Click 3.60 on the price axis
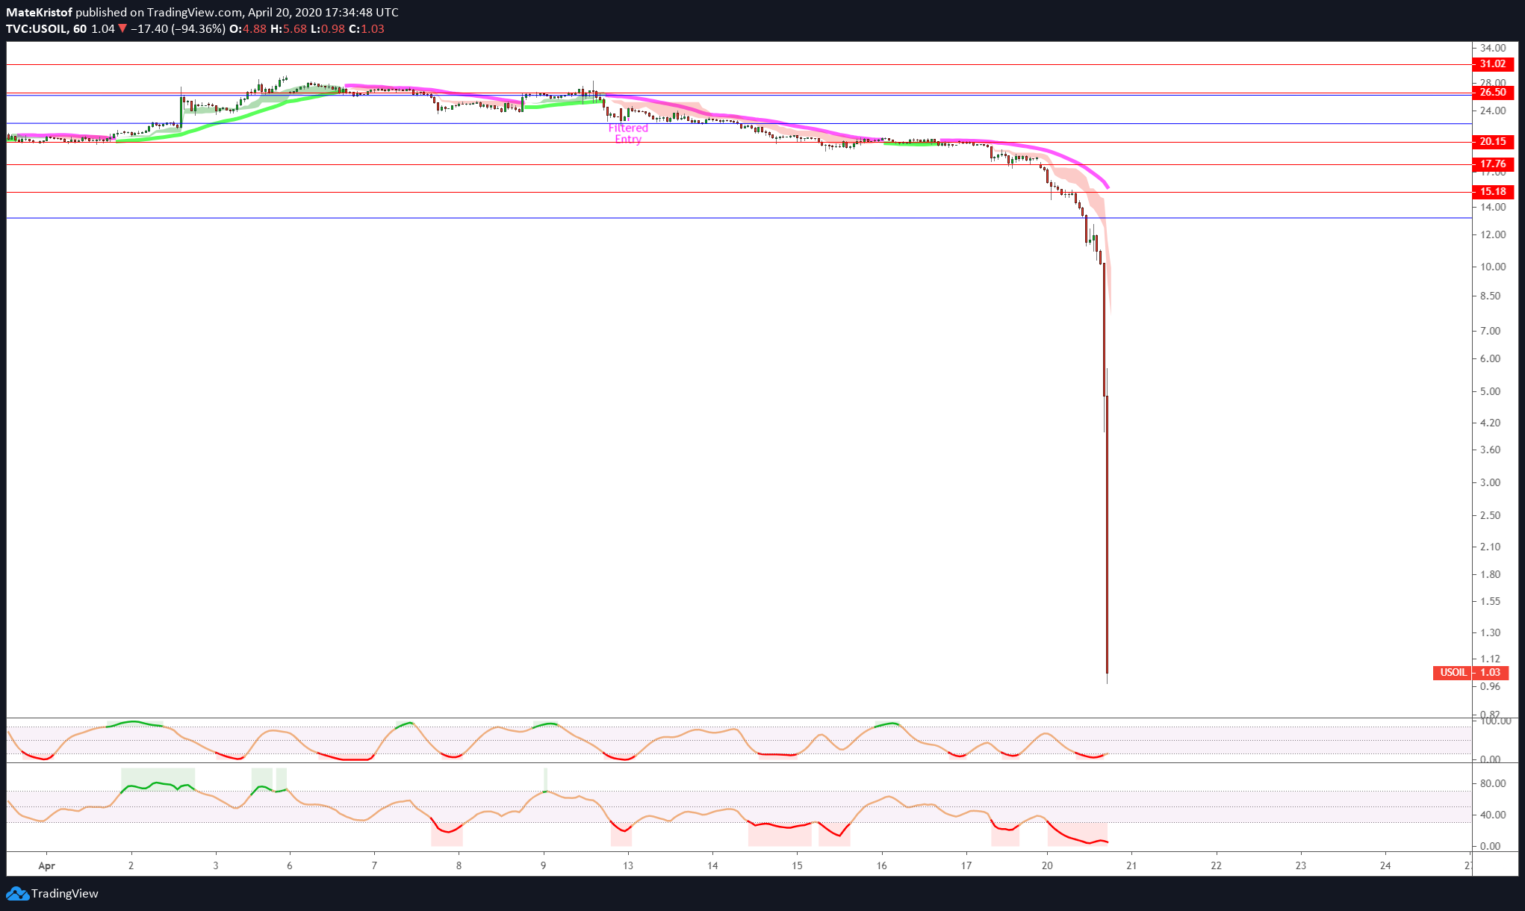The image size is (1525, 911). point(1490,450)
